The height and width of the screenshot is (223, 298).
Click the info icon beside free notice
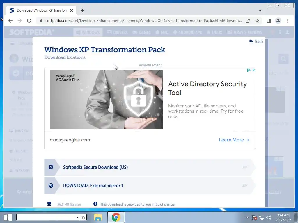(95, 204)
